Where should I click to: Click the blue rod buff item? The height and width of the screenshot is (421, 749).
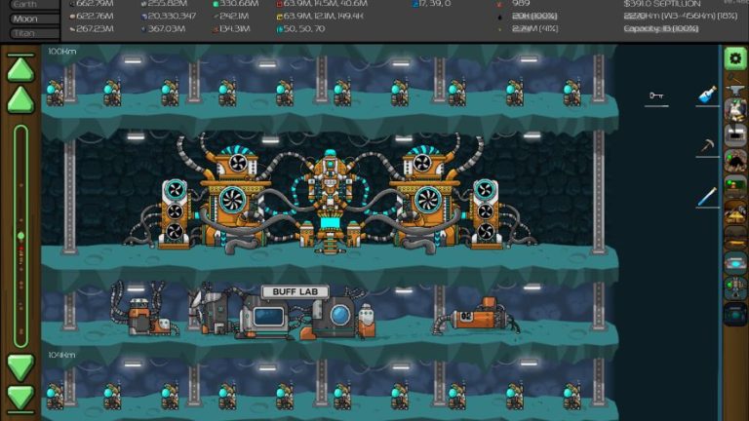pos(707,197)
